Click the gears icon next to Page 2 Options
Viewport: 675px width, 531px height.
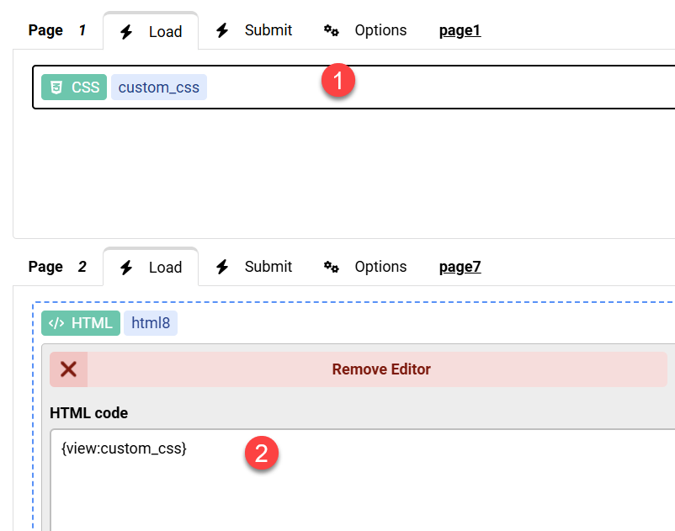coord(332,266)
